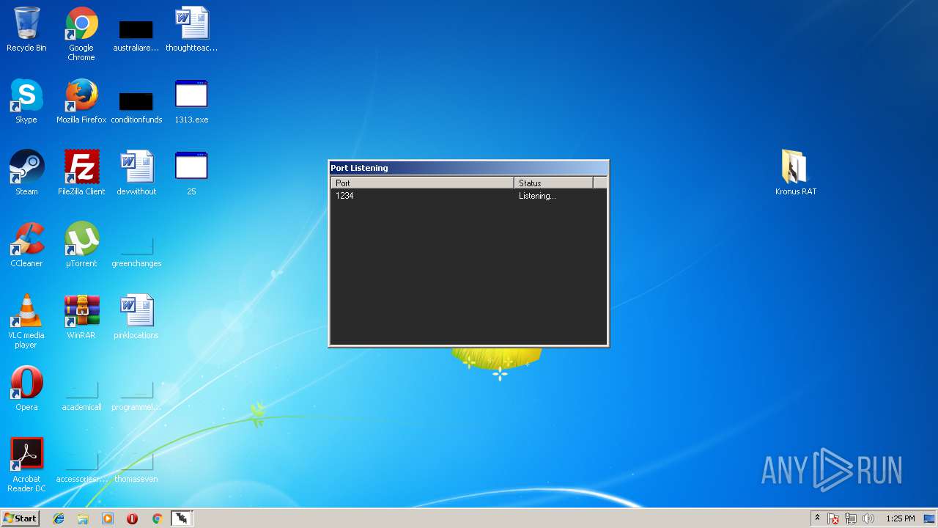938x528 pixels.
Task: Open Chrome from the taskbar
Action: coord(157,518)
